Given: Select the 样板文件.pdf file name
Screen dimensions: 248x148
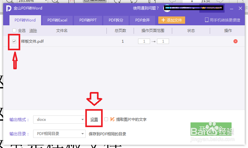Looking at the screenshot, I should [33, 41].
